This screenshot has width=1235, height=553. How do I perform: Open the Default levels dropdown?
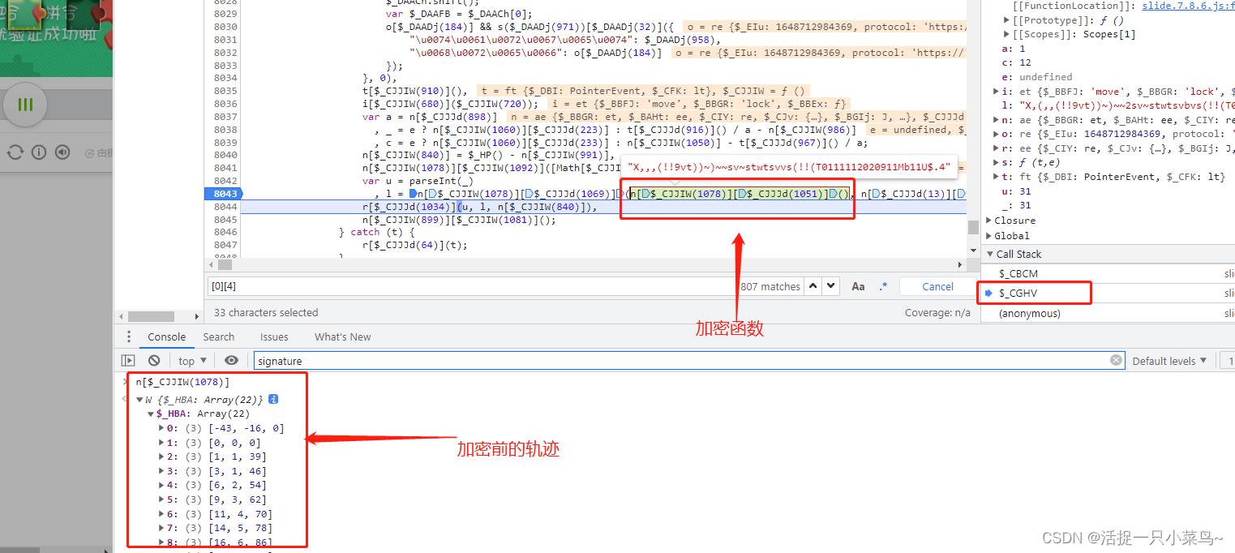pos(1169,361)
